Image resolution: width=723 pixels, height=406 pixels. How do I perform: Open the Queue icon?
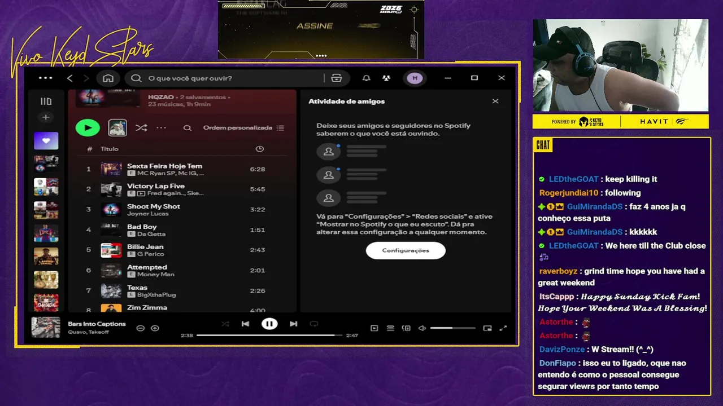[x=390, y=328]
